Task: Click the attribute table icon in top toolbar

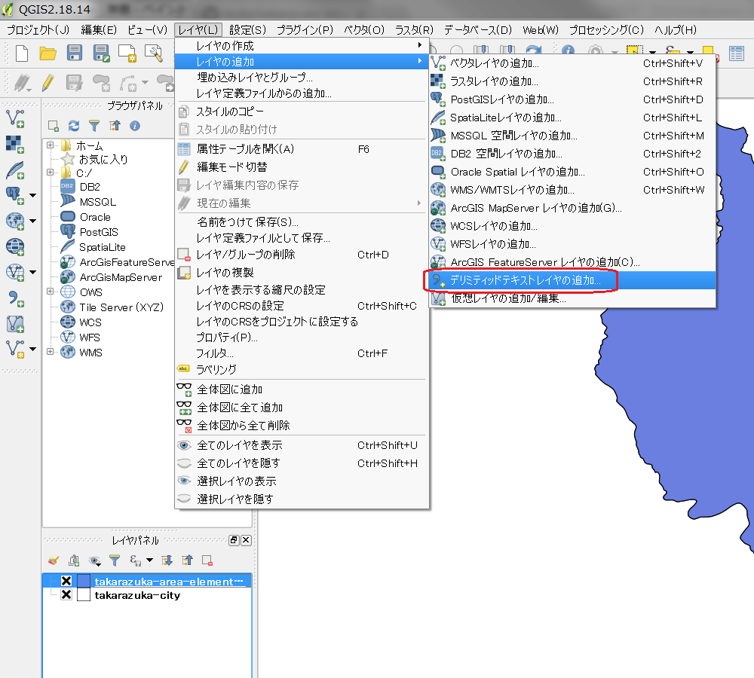Action: coord(736,53)
